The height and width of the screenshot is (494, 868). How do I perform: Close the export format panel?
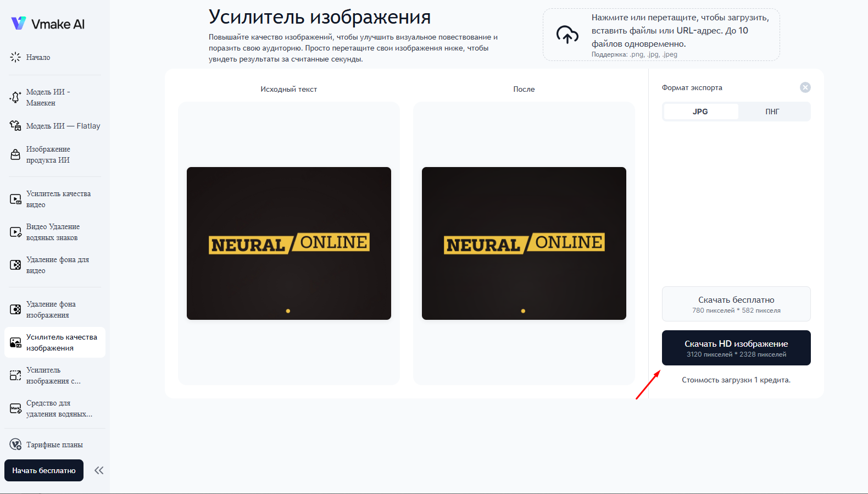[x=805, y=87]
